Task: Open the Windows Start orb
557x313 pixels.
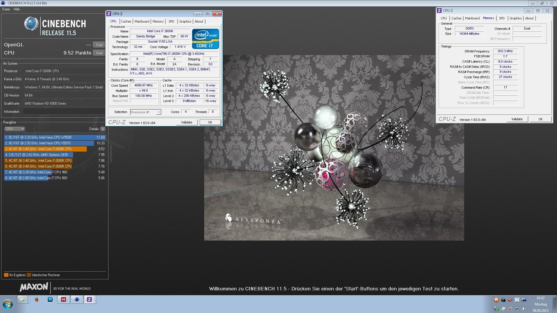Action: [x=8, y=304]
